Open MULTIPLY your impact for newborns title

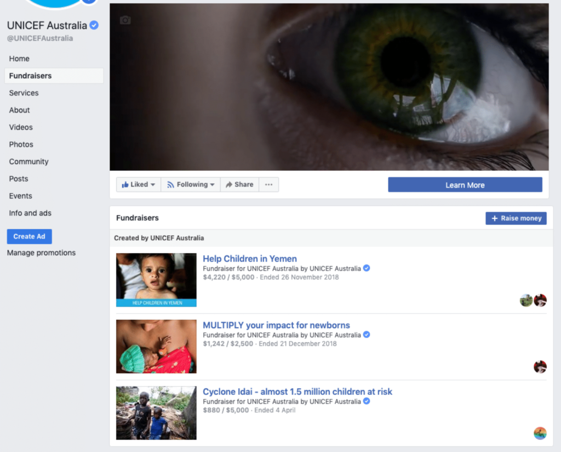pyautogui.click(x=276, y=325)
